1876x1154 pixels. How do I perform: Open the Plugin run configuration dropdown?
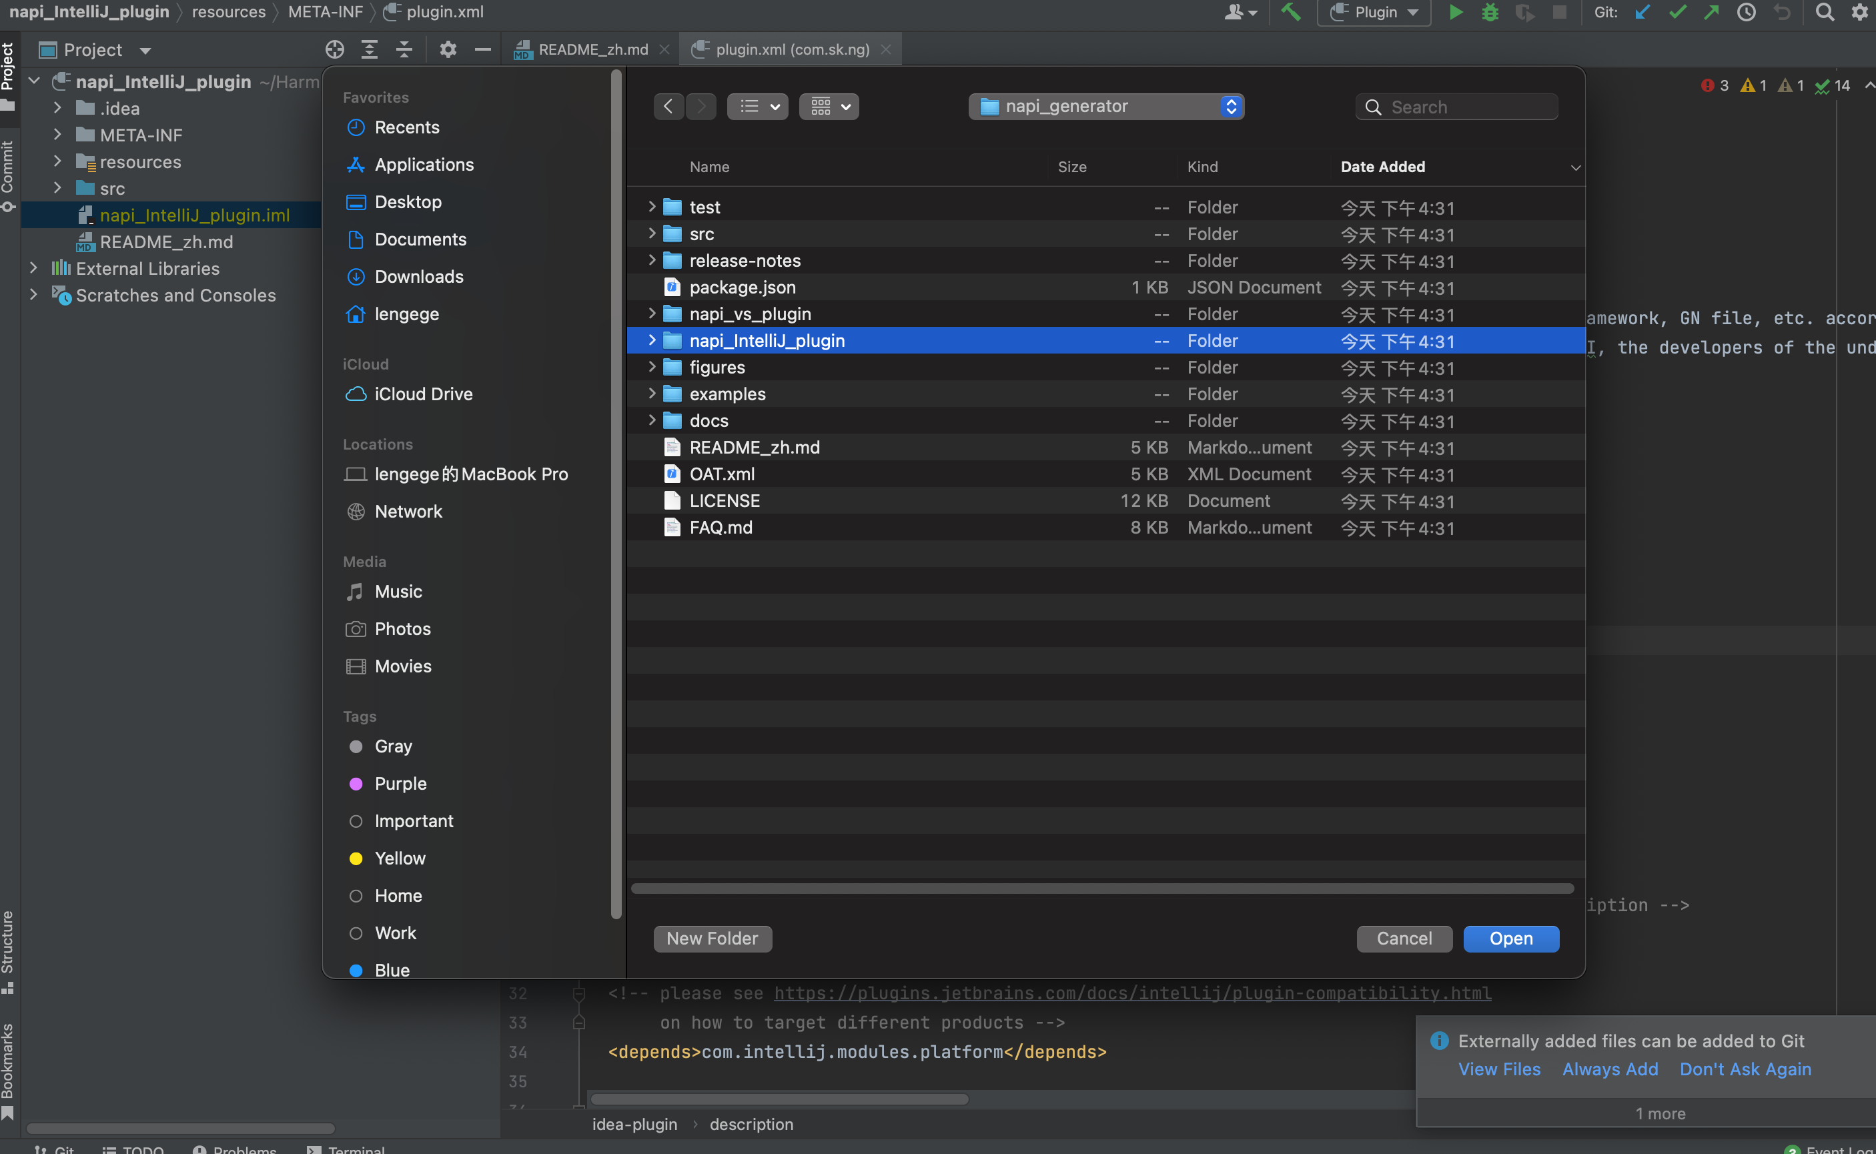pyautogui.click(x=1374, y=12)
